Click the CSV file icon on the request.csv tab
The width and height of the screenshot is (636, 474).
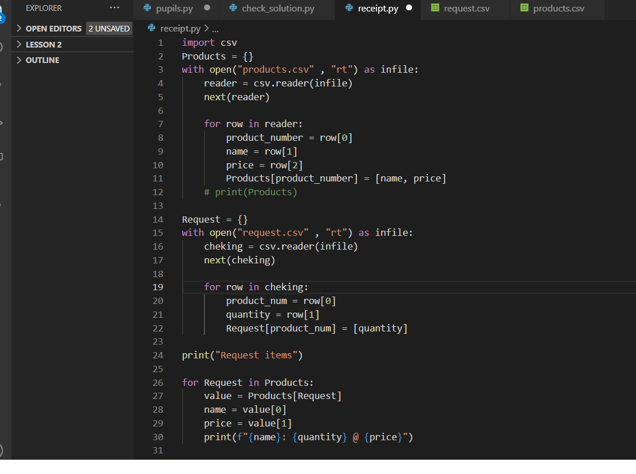pos(436,9)
